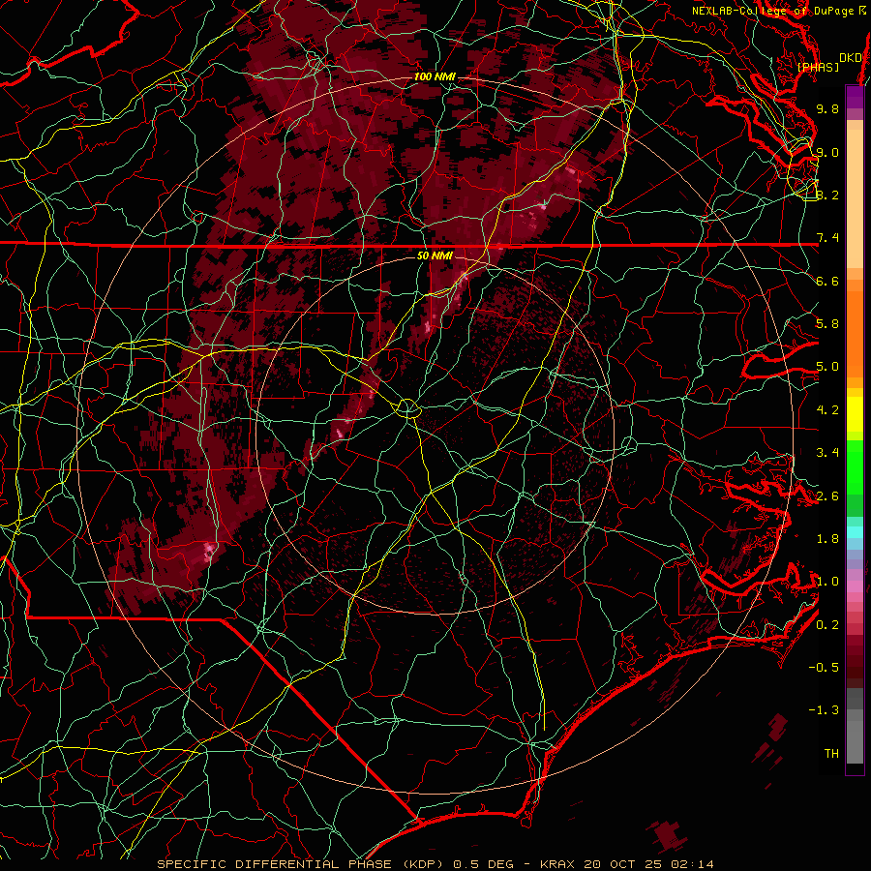Click the 9.8 value on the color scale
The height and width of the screenshot is (871, 871).
[827, 108]
